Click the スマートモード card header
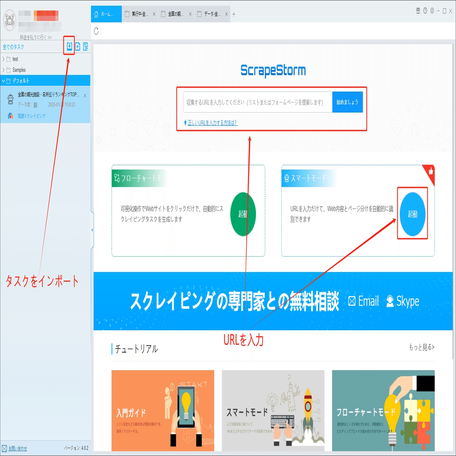The image size is (456, 456). point(309,178)
